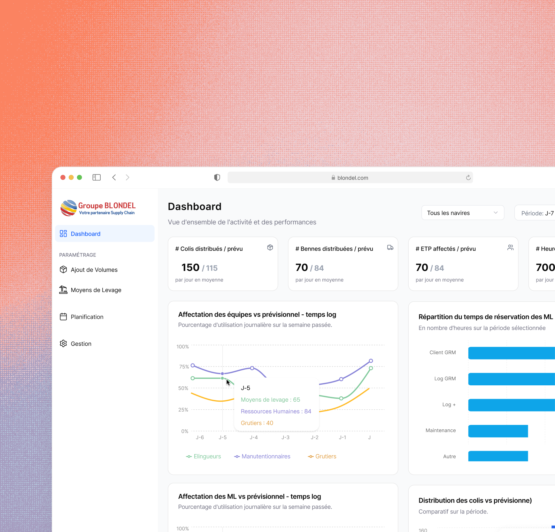Click the Log GRM bar in chart
This screenshot has height=532, width=555.
(512, 379)
